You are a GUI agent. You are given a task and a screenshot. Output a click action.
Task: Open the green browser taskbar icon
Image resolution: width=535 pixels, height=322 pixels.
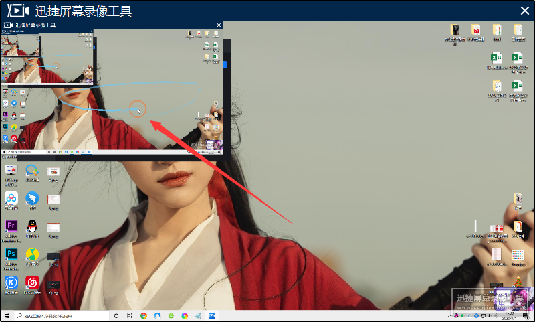(x=171, y=316)
